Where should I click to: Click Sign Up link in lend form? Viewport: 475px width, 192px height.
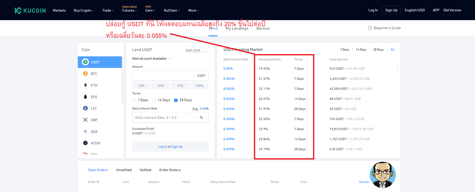177,147
